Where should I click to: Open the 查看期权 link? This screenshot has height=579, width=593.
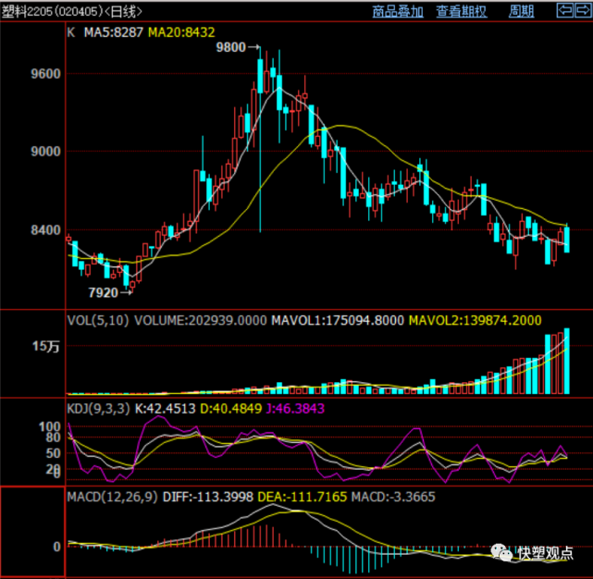pyautogui.click(x=462, y=11)
